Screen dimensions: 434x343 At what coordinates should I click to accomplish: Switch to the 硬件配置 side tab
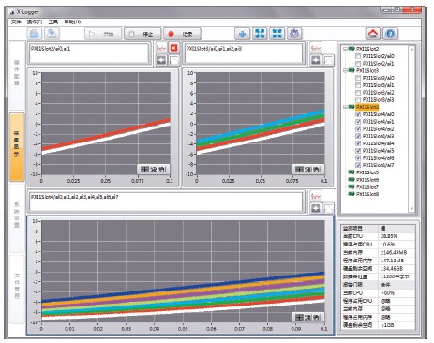point(17,75)
